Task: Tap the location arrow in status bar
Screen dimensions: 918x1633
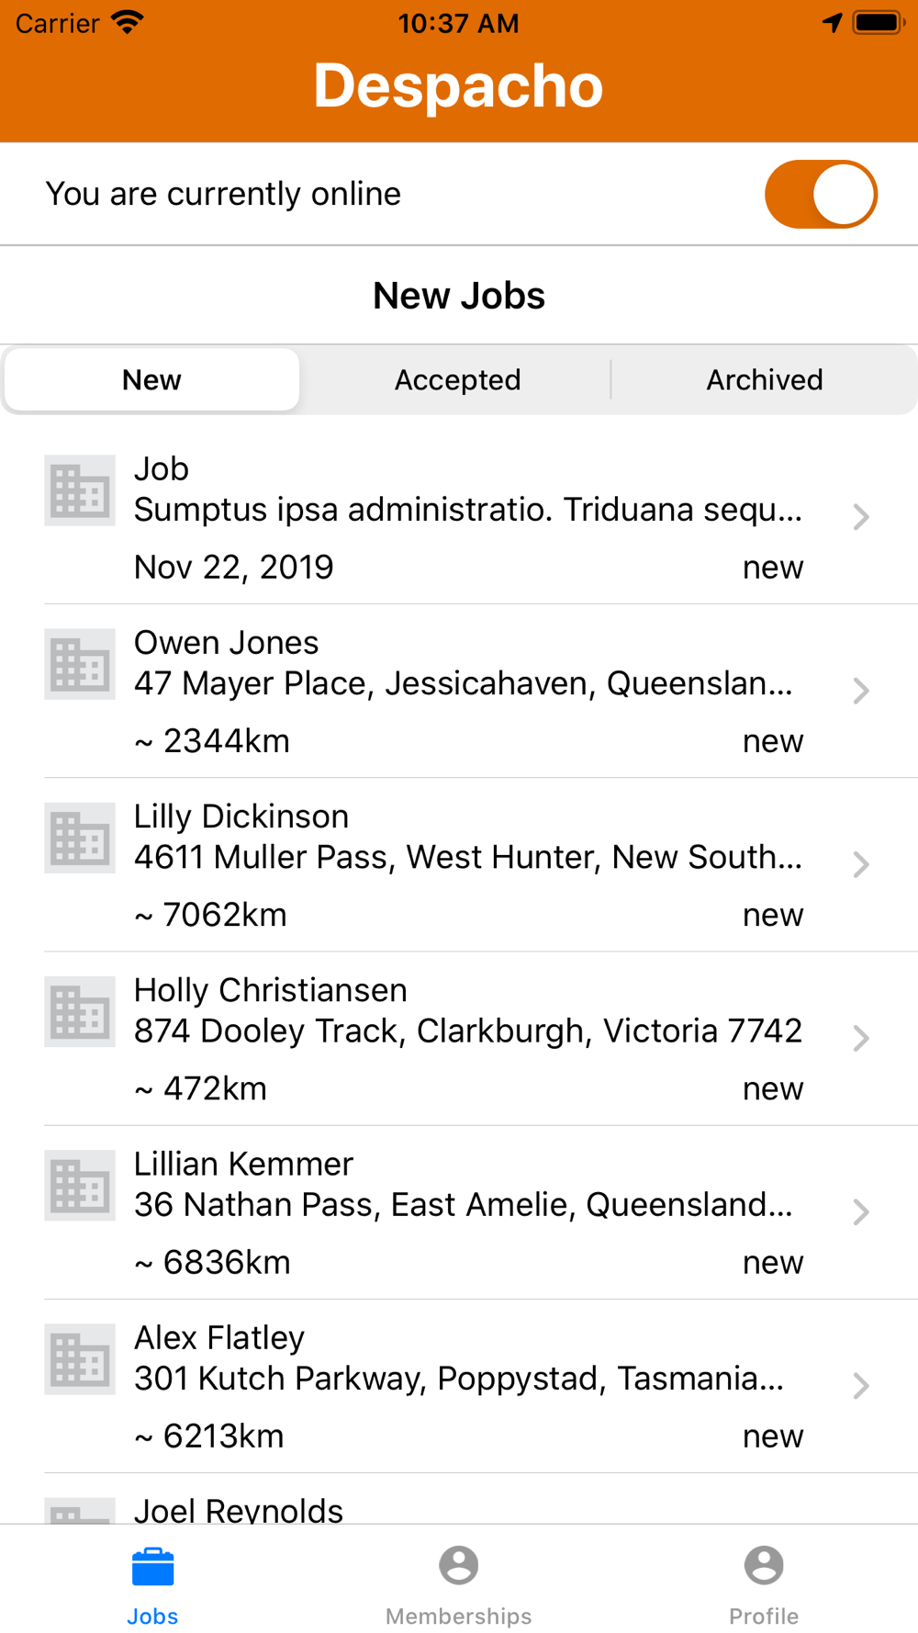Action: (832, 22)
